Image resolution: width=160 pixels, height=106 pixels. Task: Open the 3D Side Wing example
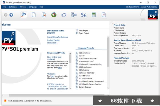click(84, 76)
